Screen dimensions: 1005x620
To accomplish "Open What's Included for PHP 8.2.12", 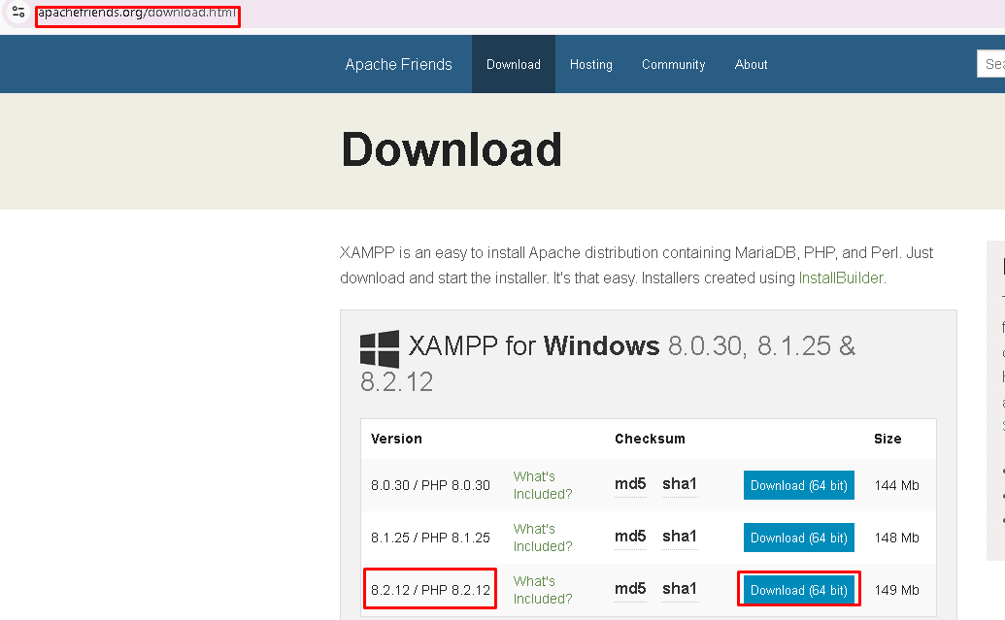I will click(542, 589).
